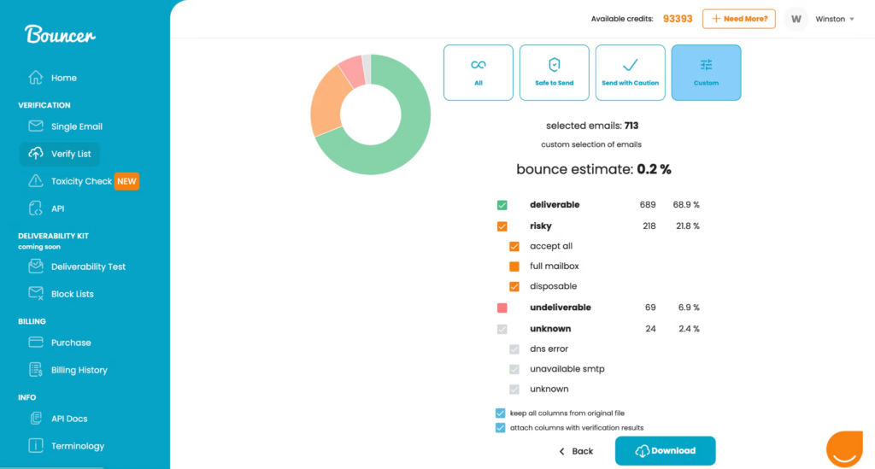This screenshot has height=469, width=875.
Task: Click the shield icon on Safe to Send
Action: [x=554, y=65]
